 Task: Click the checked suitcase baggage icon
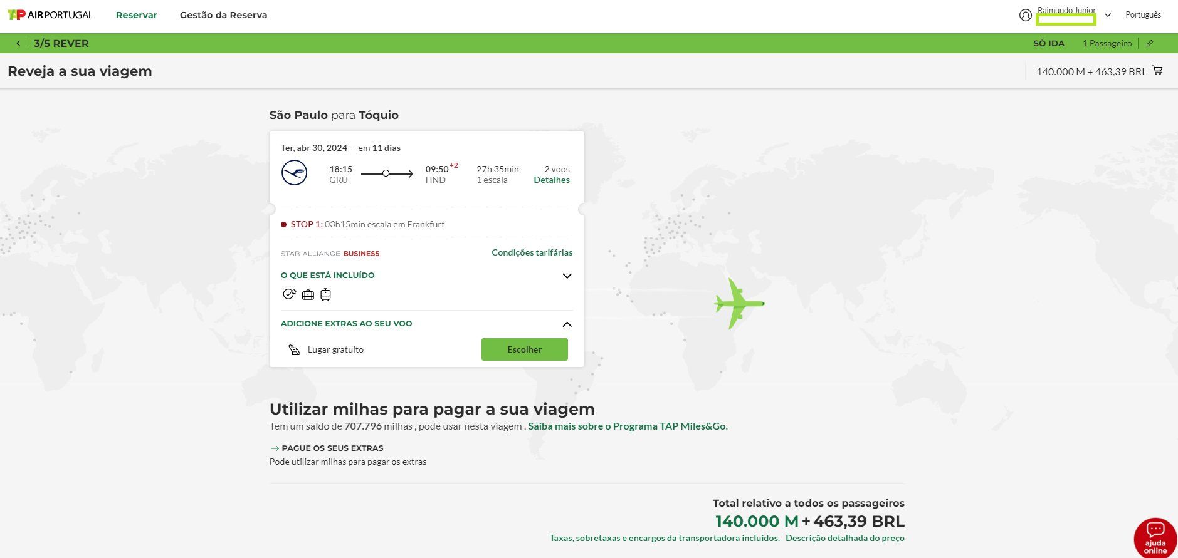(x=325, y=294)
